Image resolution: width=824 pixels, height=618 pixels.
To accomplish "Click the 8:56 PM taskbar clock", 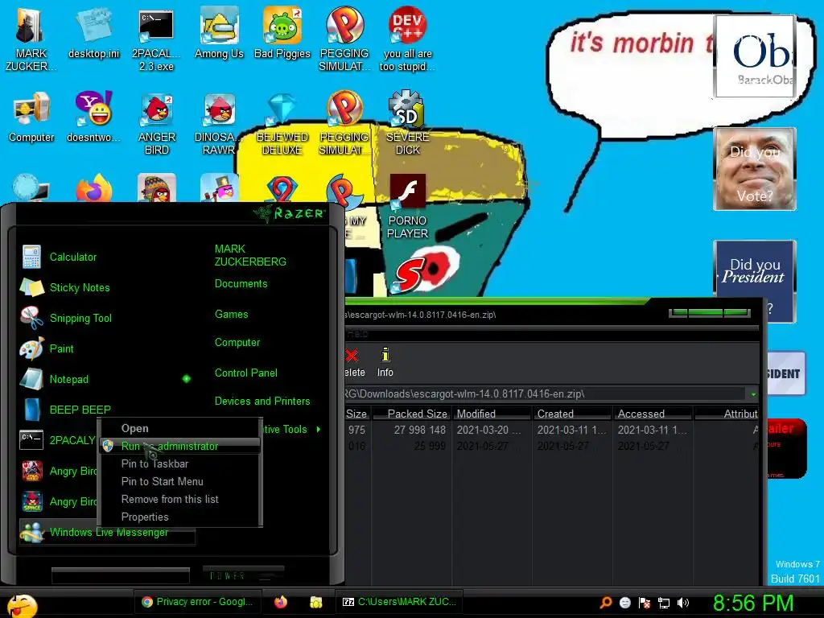I will [x=752, y=604].
